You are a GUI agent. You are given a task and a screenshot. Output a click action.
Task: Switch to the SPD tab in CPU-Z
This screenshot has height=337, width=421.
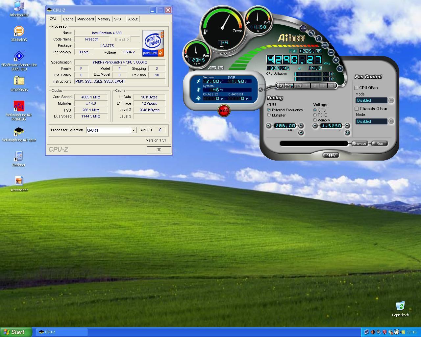coord(117,19)
